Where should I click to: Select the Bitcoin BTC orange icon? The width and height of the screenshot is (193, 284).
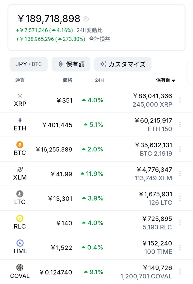click(x=20, y=145)
